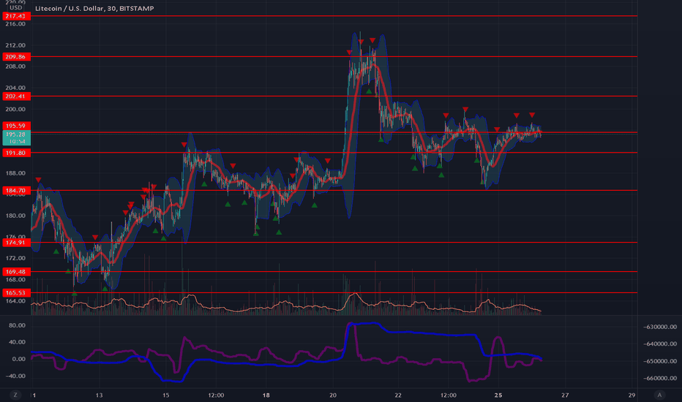
Task: Click the current price 195.28 countdown label
Action: pos(16,137)
